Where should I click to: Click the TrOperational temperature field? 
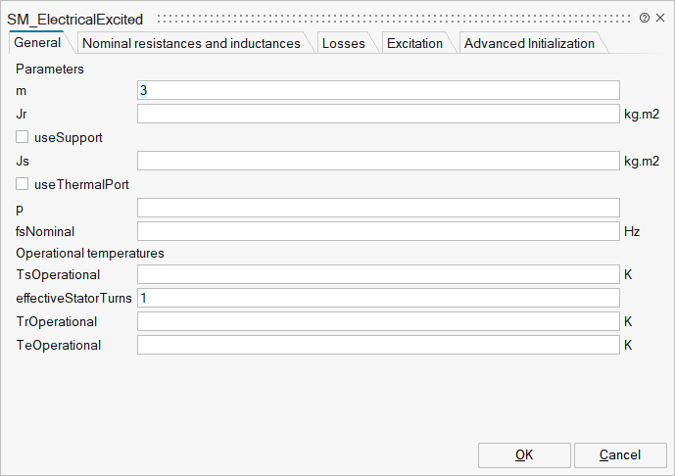coord(378,321)
